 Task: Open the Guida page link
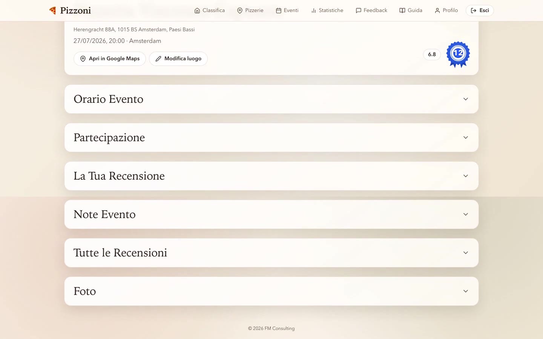(411, 11)
